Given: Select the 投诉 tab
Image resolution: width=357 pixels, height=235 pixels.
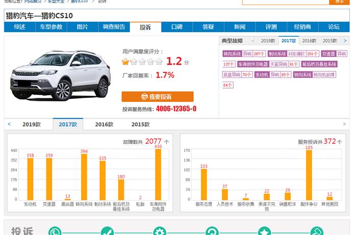Looking at the screenshot, I should pos(145,27).
